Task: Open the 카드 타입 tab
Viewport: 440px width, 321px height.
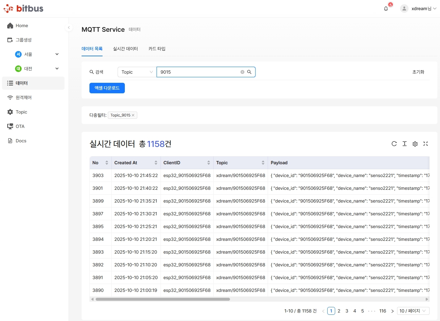Action: pyautogui.click(x=157, y=49)
